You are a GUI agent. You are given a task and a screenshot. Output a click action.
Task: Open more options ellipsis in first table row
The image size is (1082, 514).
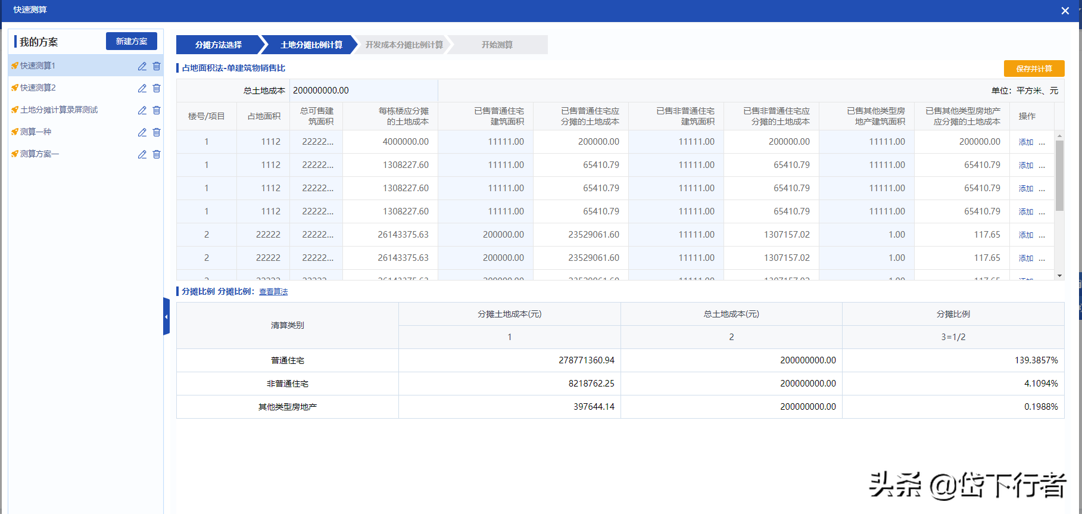pyautogui.click(x=1042, y=142)
